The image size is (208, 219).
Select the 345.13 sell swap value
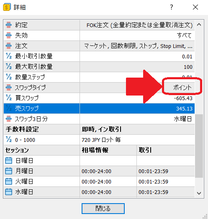pos(184,108)
